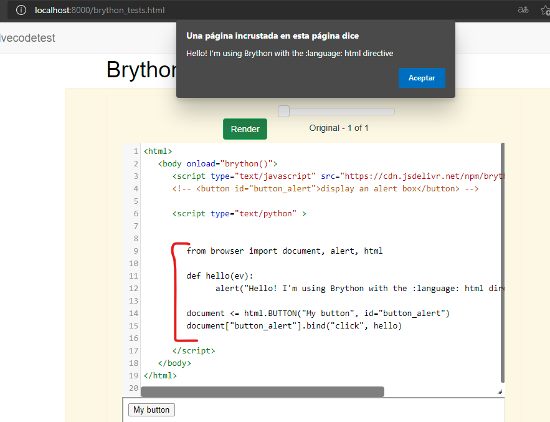
Task: Click the line "def hello(ev):"
Action: pyautogui.click(x=220, y=276)
